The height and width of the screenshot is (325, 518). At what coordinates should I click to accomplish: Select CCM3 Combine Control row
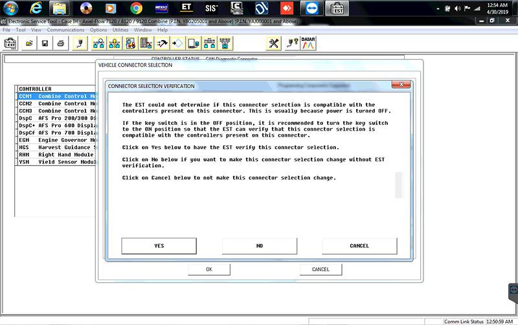pos(56,111)
